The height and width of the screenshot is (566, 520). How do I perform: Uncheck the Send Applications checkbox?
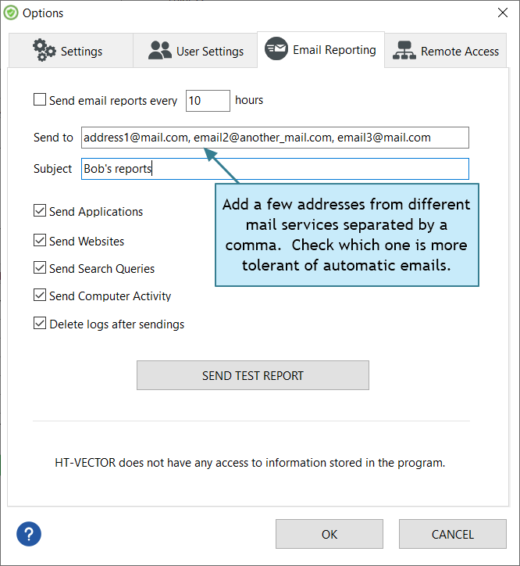pyautogui.click(x=40, y=211)
